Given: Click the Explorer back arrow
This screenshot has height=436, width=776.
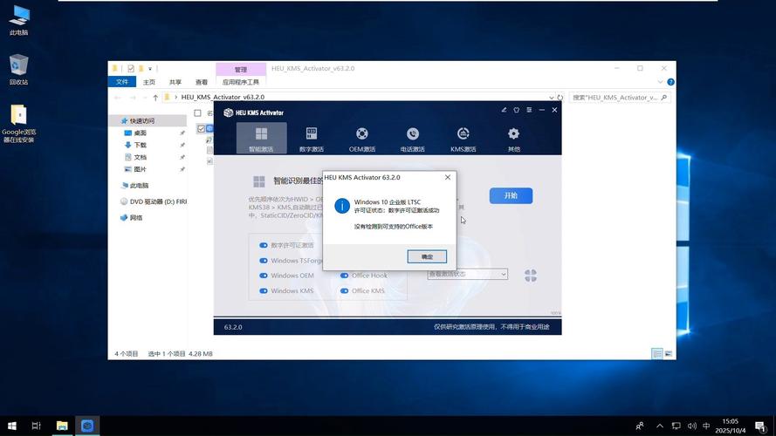Looking at the screenshot, I should click(118, 98).
